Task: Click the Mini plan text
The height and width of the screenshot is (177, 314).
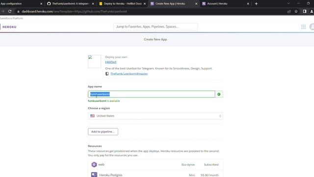Action: coord(192,175)
